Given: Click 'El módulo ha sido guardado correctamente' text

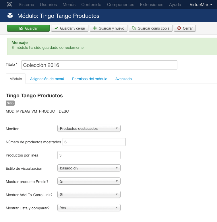Looking at the screenshot, I should coord(48,48).
